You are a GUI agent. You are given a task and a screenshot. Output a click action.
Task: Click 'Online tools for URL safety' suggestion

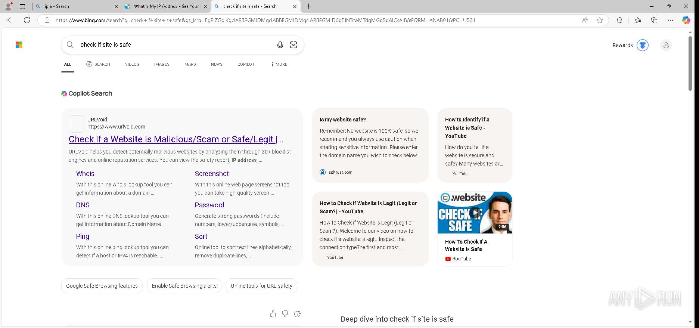(261, 286)
